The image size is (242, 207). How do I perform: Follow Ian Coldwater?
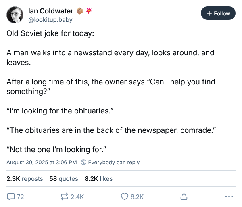[218, 13]
